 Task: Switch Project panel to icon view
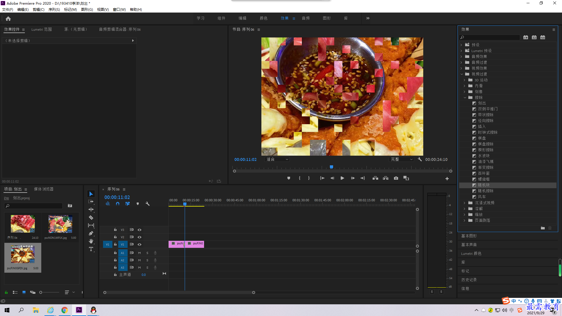(24, 292)
